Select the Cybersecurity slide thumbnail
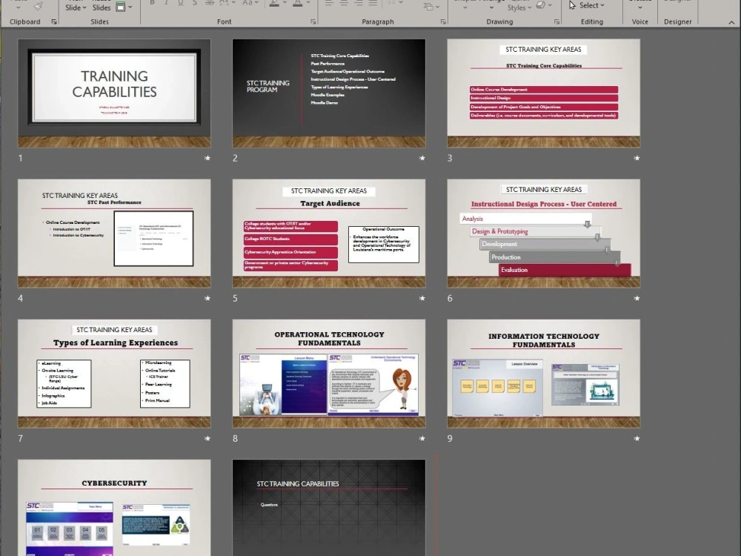This screenshot has width=741, height=556. tap(114, 508)
